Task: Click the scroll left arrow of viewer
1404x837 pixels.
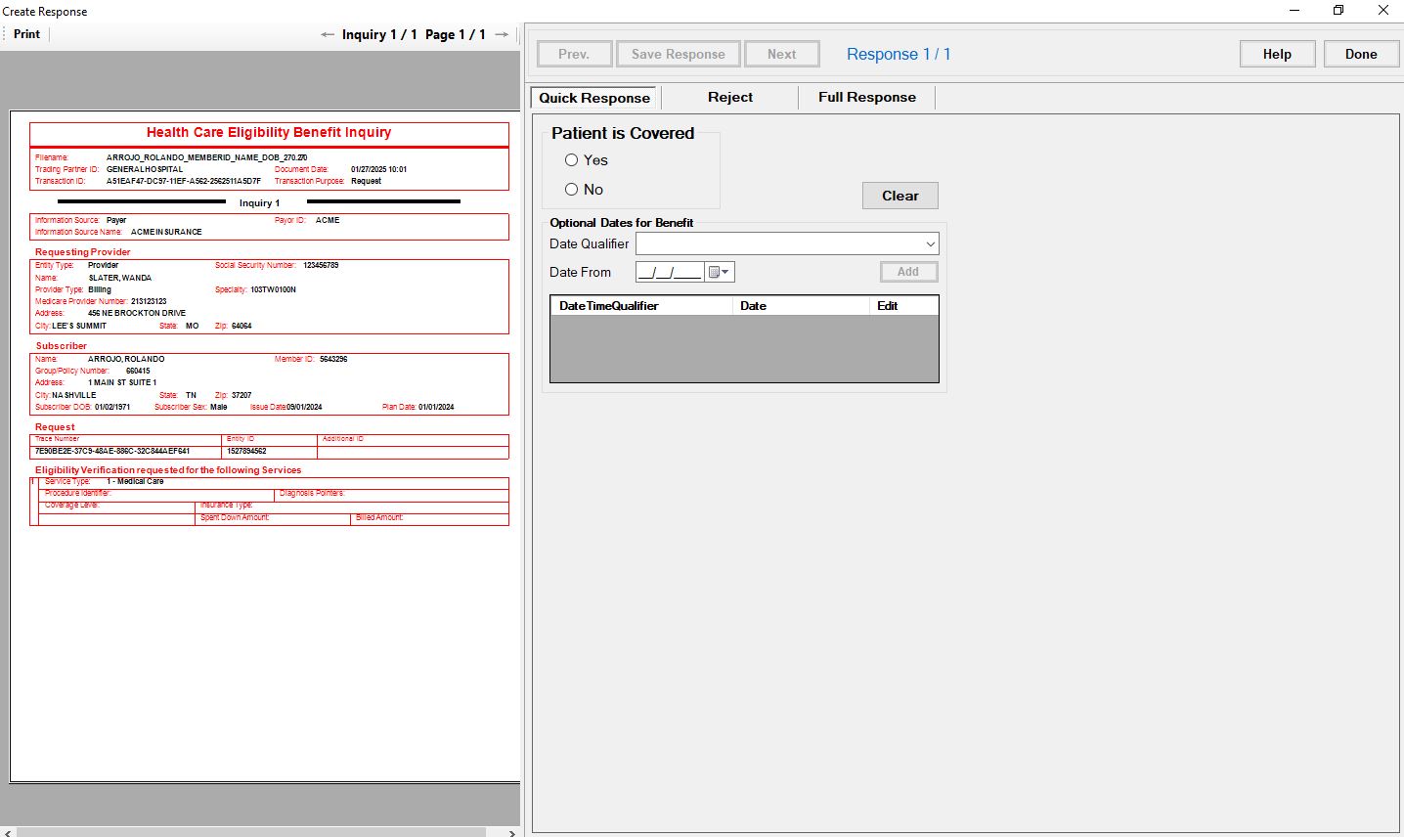Action: 9,832
